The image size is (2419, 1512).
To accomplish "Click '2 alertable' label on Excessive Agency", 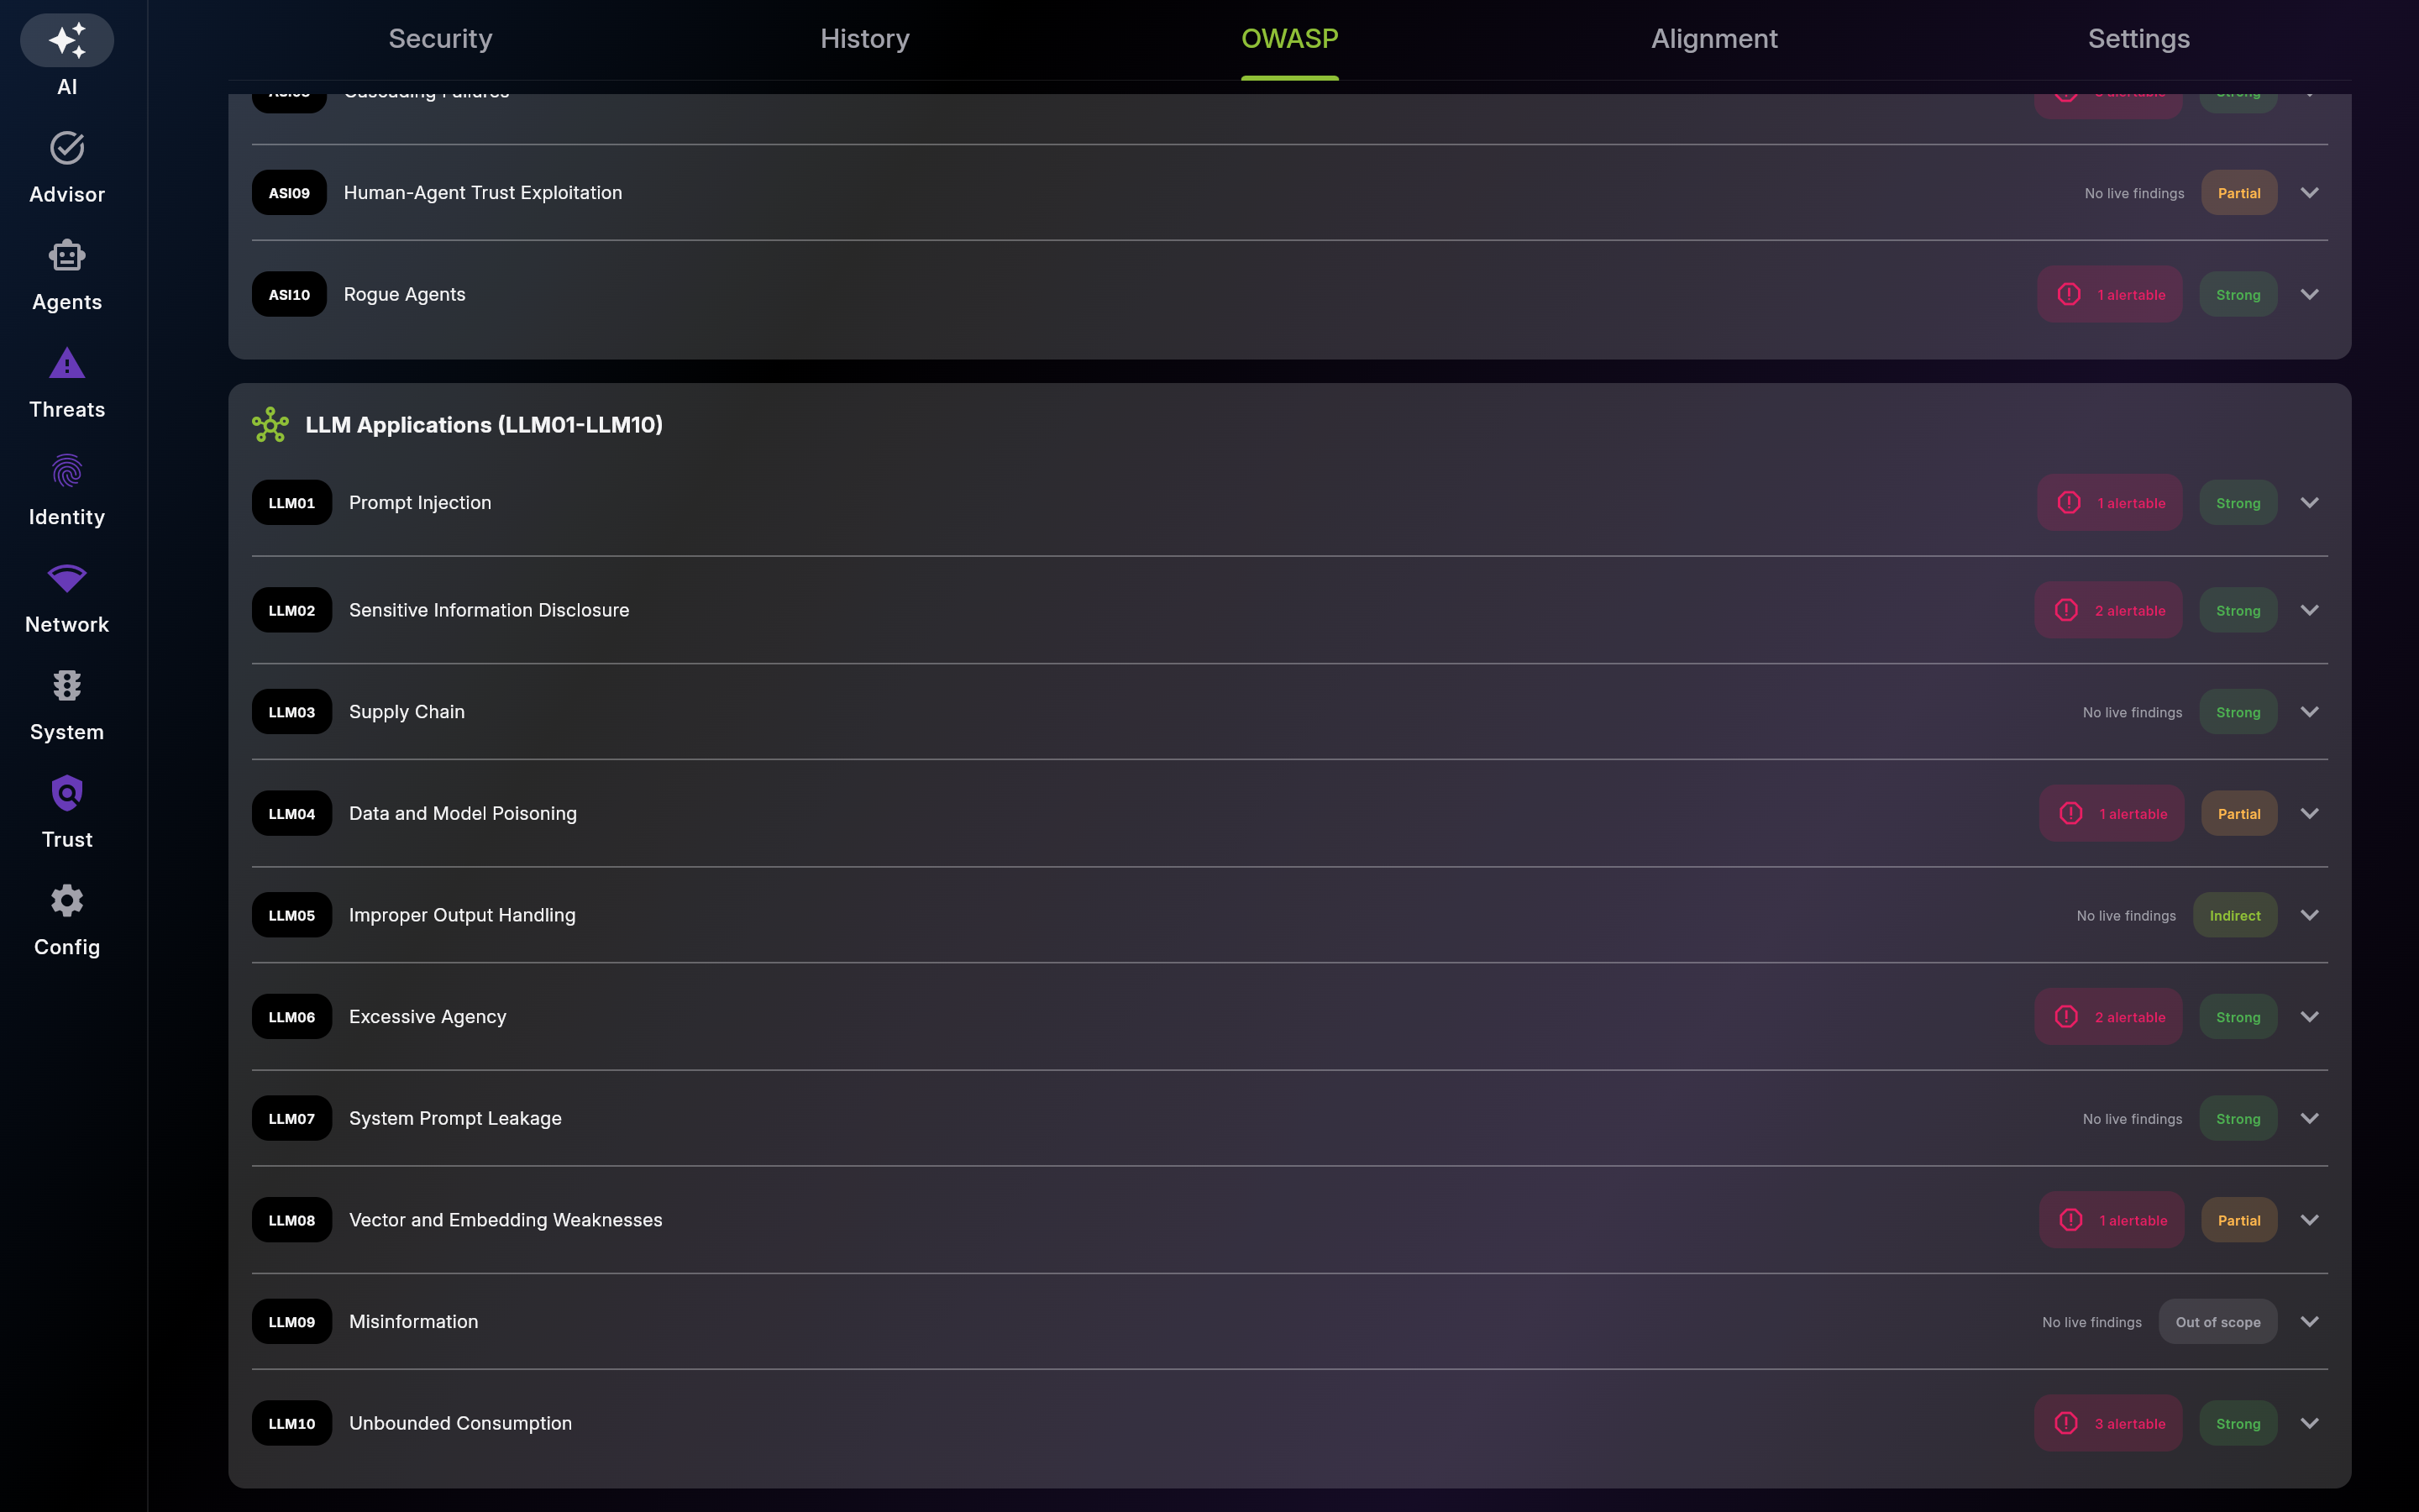I will click(x=2130, y=1017).
